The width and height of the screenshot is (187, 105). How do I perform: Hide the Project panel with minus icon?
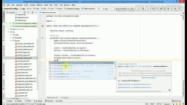[36, 13]
